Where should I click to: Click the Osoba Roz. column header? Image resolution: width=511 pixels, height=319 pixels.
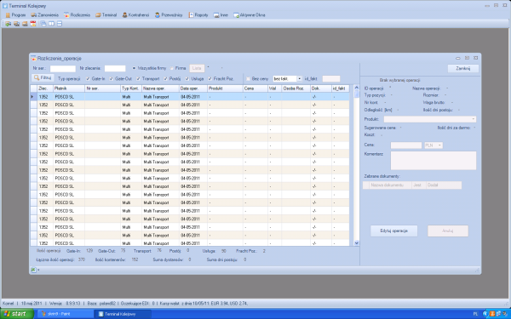coord(296,88)
